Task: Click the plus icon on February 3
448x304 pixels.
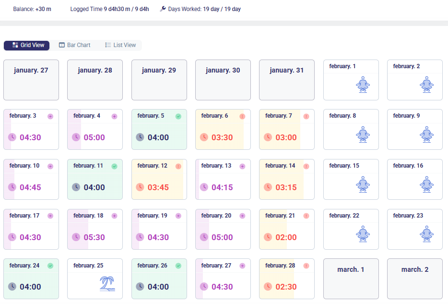Action: click(x=50, y=116)
